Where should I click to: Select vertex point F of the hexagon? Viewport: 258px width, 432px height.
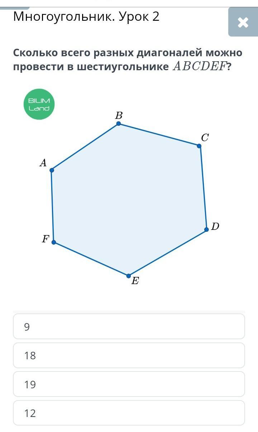tap(54, 242)
